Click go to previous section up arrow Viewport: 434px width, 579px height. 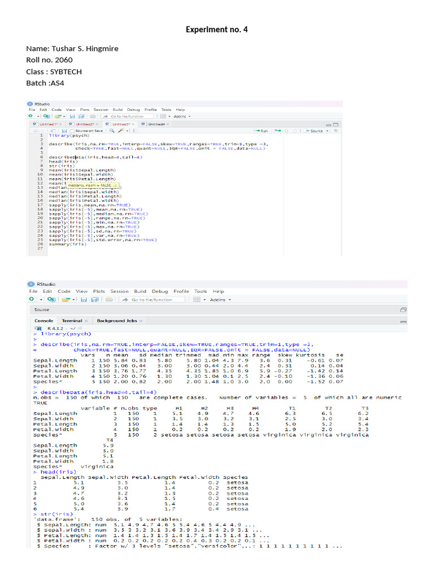pos(287,131)
